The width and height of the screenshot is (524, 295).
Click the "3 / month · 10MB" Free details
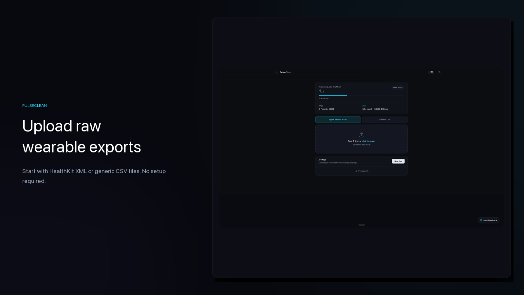[327, 109]
